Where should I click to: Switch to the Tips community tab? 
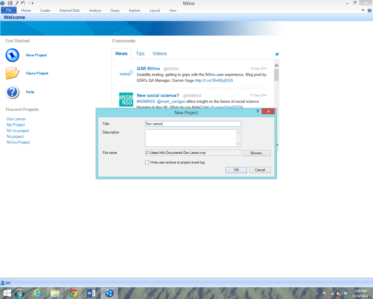(140, 54)
